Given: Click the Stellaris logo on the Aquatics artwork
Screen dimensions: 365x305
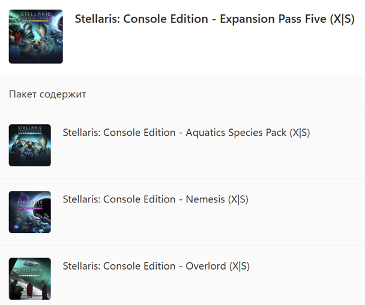Looking at the screenshot, I should point(30,129).
